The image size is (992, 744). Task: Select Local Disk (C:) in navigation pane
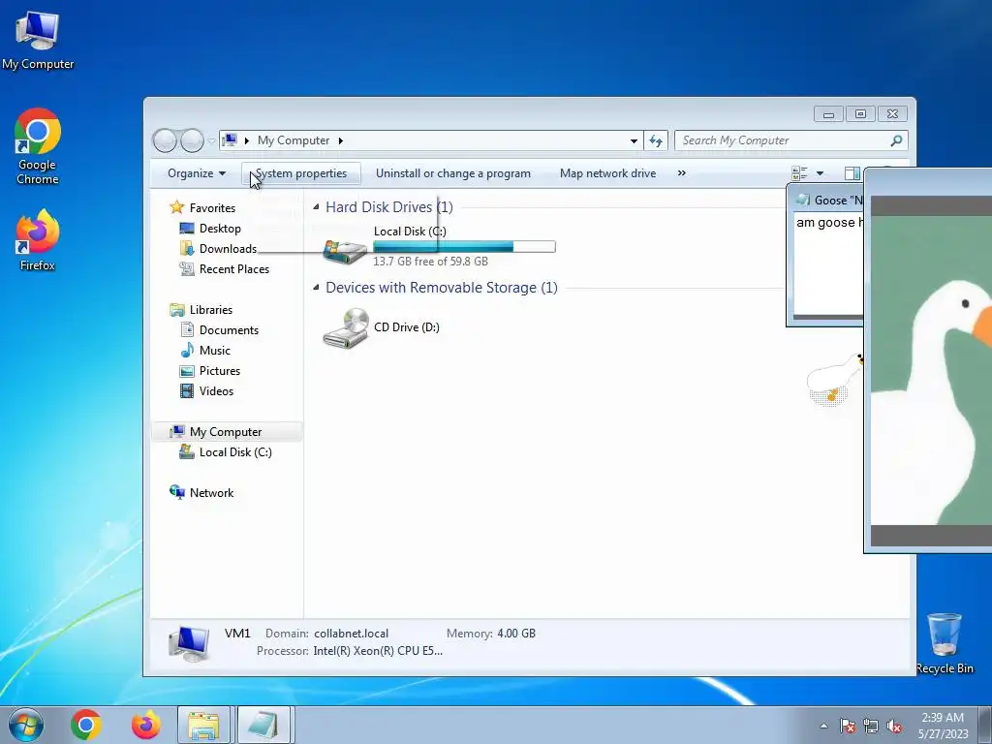click(x=226, y=451)
